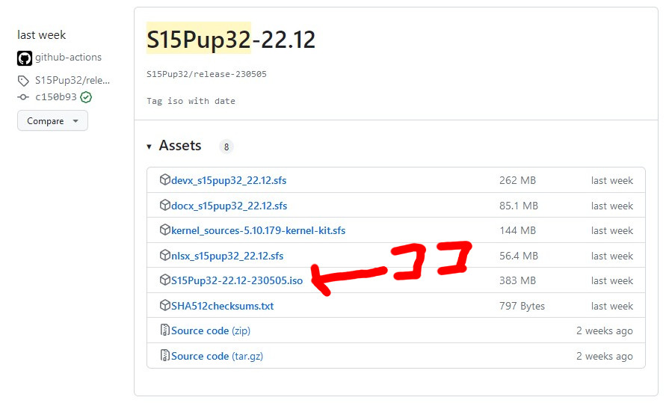Click the tag icon beside S15Pup32/rele...
Viewport: 669px width, 406px height.
(23, 81)
